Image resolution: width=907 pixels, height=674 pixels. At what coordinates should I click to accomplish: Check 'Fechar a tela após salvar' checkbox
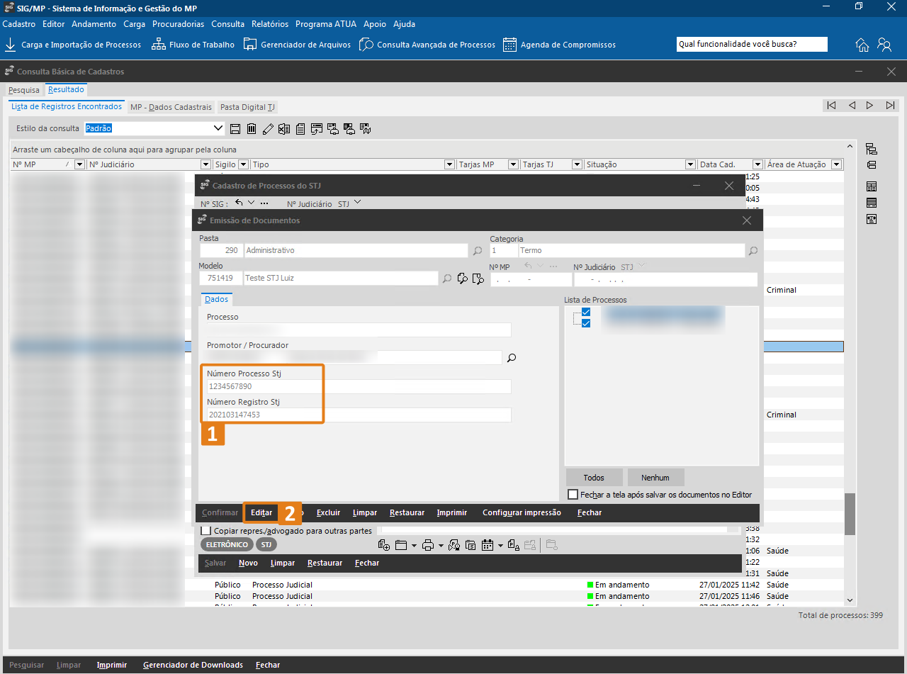point(573,495)
